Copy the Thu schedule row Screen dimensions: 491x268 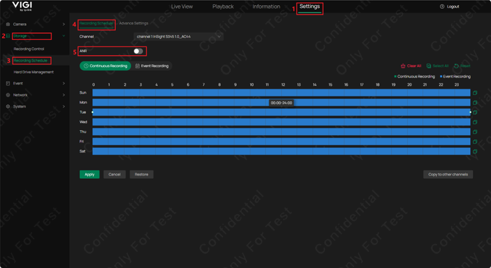475,132
